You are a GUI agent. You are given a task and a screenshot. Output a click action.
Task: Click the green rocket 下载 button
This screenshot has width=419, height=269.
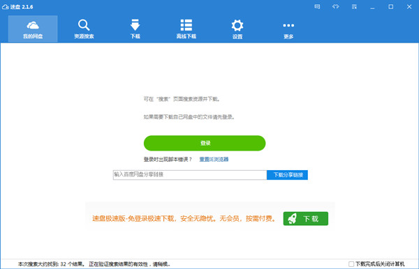point(306,219)
